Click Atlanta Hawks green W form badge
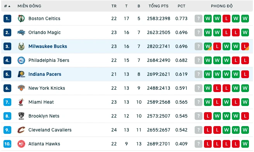Screen dimensions: 254x152 coord(245,144)
